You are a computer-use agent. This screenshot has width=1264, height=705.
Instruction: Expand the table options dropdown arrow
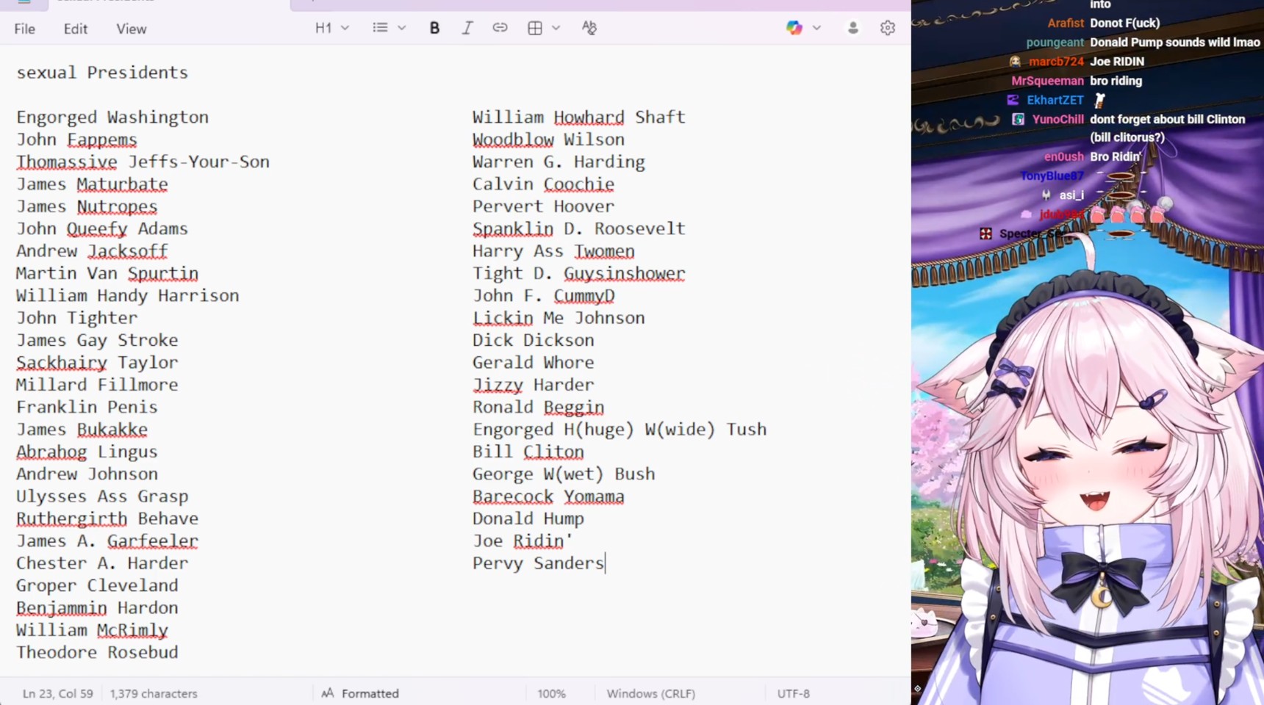(556, 28)
